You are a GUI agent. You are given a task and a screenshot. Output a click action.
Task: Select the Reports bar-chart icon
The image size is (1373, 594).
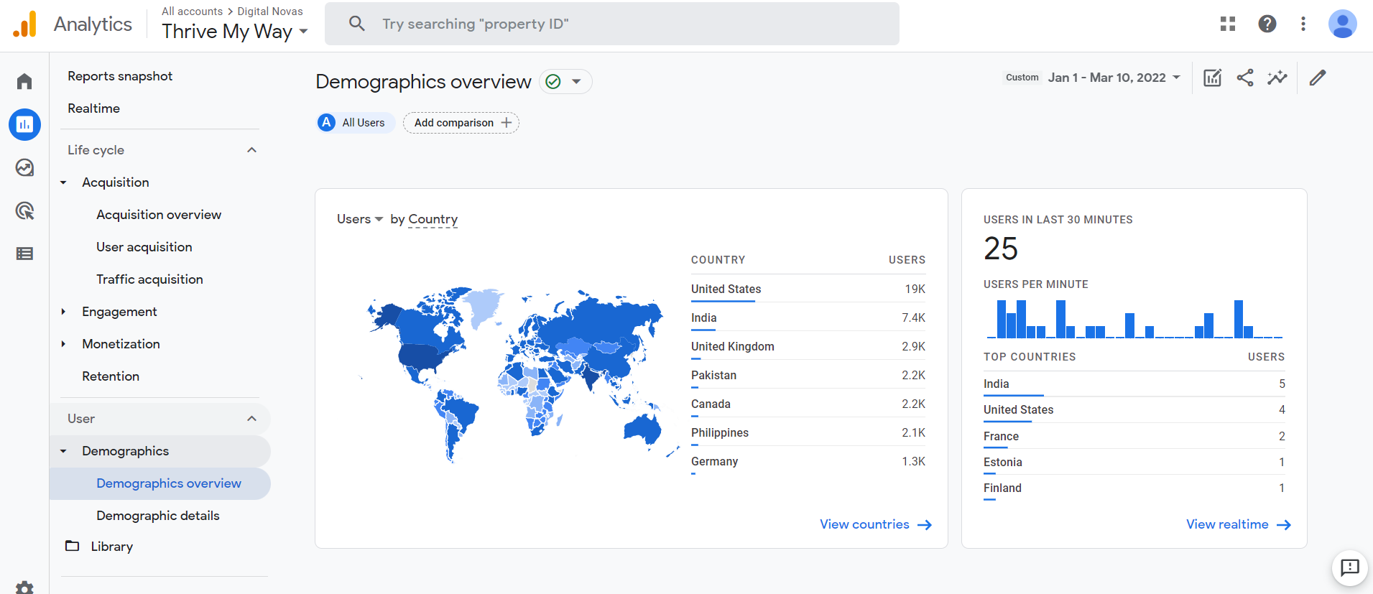pos(24,124)
